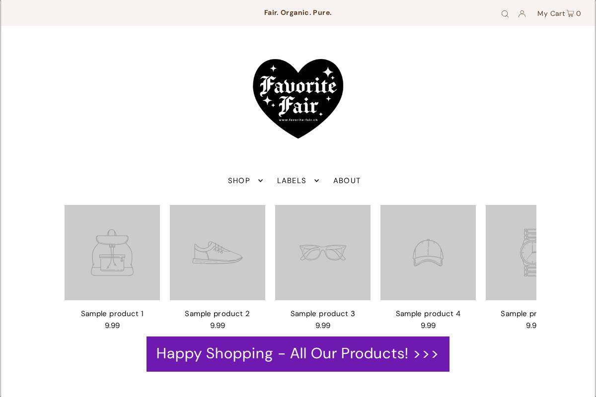Screen dimensions: 596x397
Task: Click the Happy Shopping products button
Action: [x=298, y=354]
